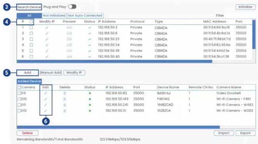Click the Modify IP button
Image resolution: width=258 pixels, height=144 pixels.
pyautogui.click(x=74, y=72)
